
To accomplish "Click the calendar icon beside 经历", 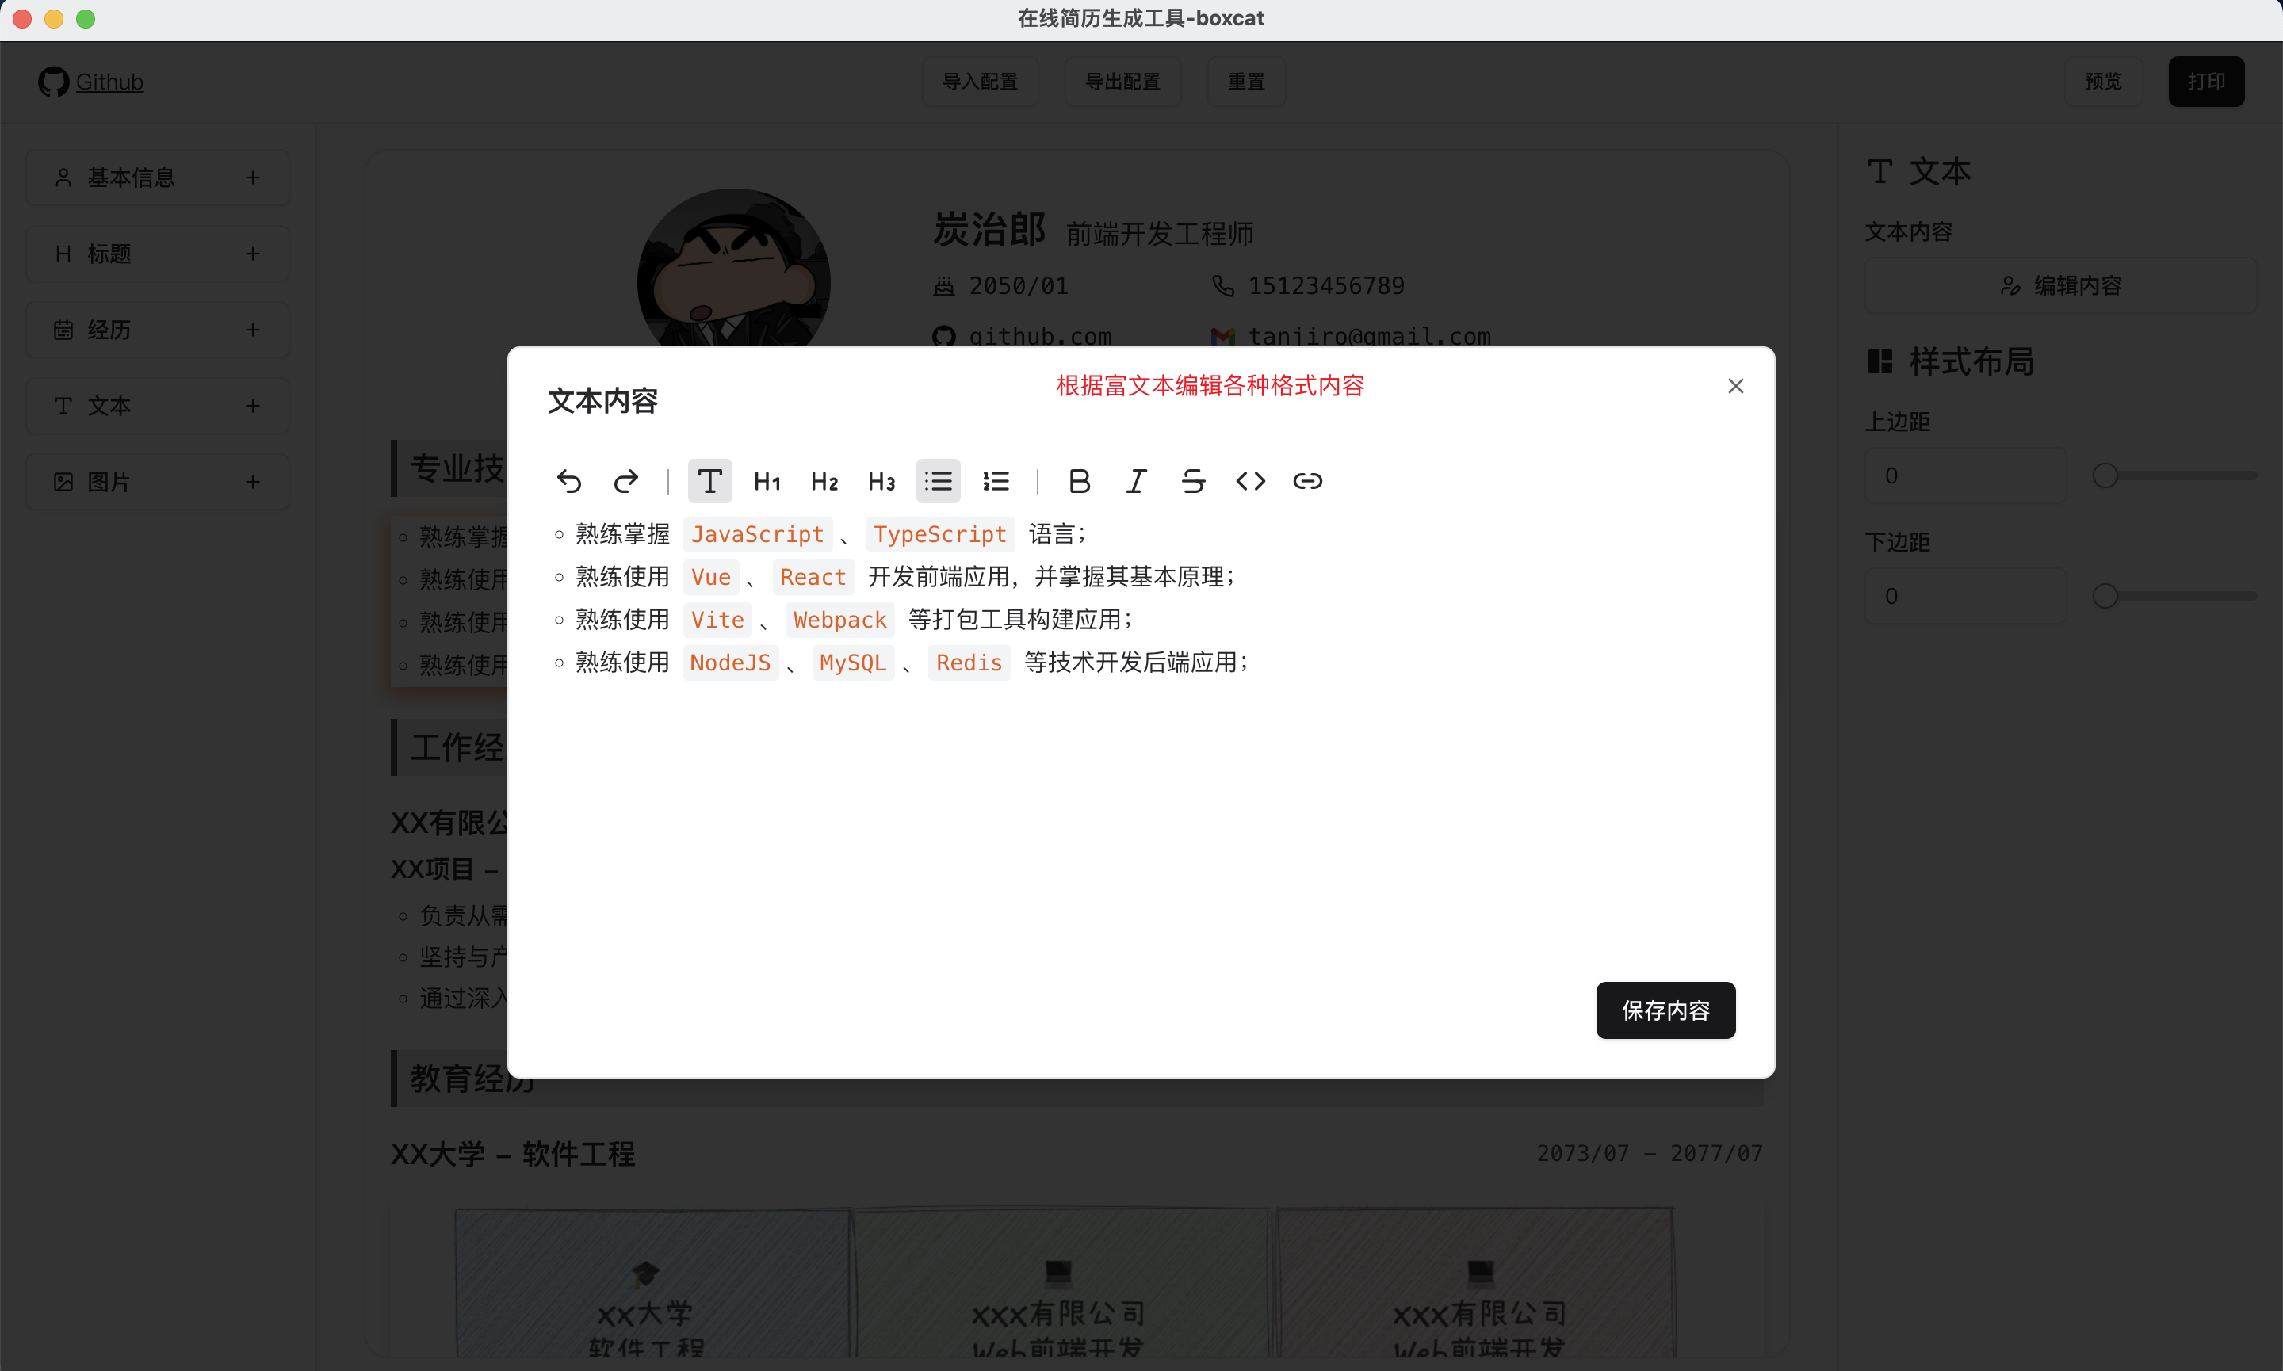I will coord(63,330).
